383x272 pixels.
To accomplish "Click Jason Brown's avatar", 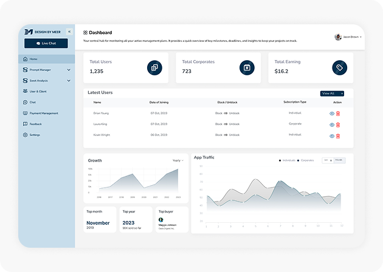I will (338, 37).
